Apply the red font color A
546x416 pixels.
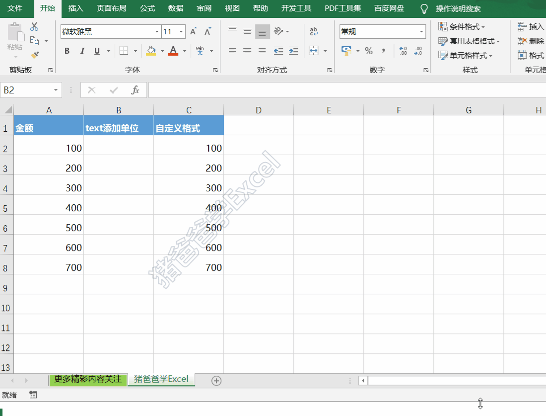(x=173, y=51)
